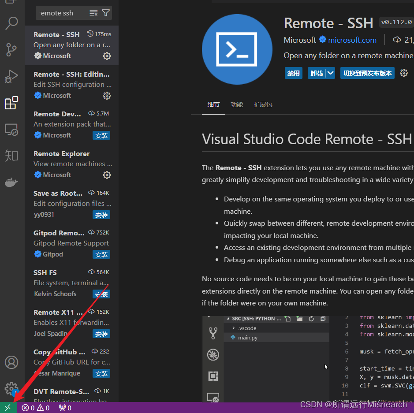Viewport: 414px width, 413px height.
Task: Open the Manage gear in activity bar
Action: point(11,389)
